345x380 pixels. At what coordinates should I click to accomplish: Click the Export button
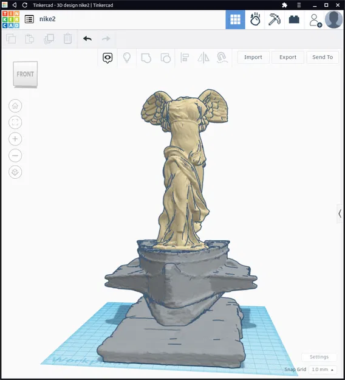[288, 57]
